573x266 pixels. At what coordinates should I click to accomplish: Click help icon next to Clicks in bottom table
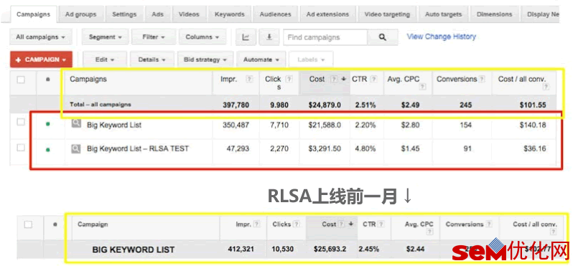click(297, 224)
